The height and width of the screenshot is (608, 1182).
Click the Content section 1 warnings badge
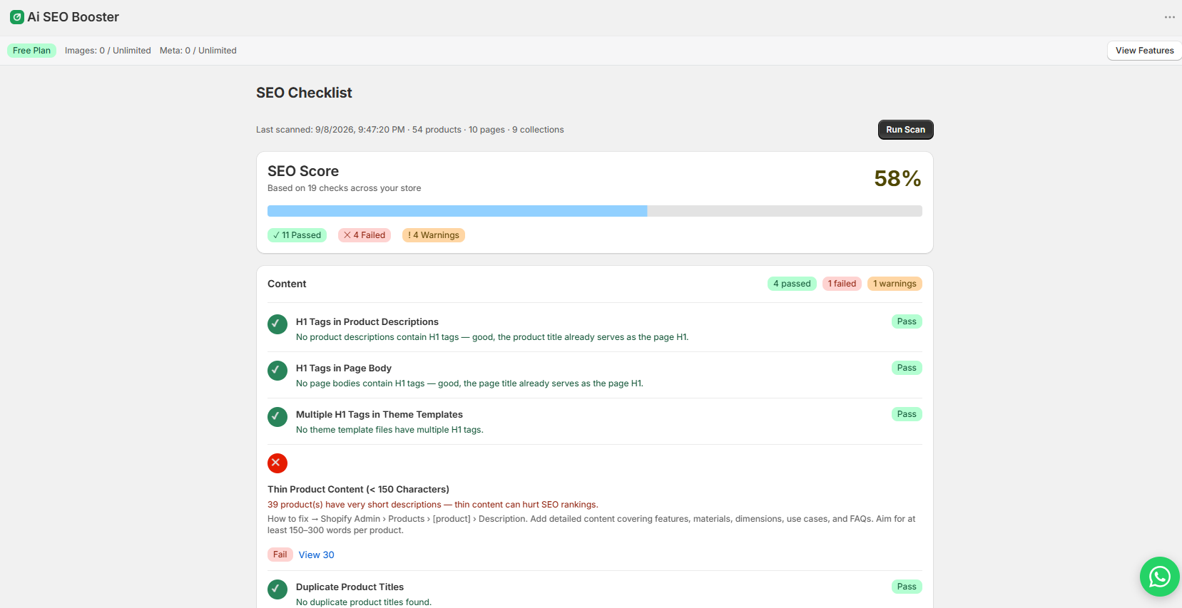pyautogui.click(x=895, y=284)
